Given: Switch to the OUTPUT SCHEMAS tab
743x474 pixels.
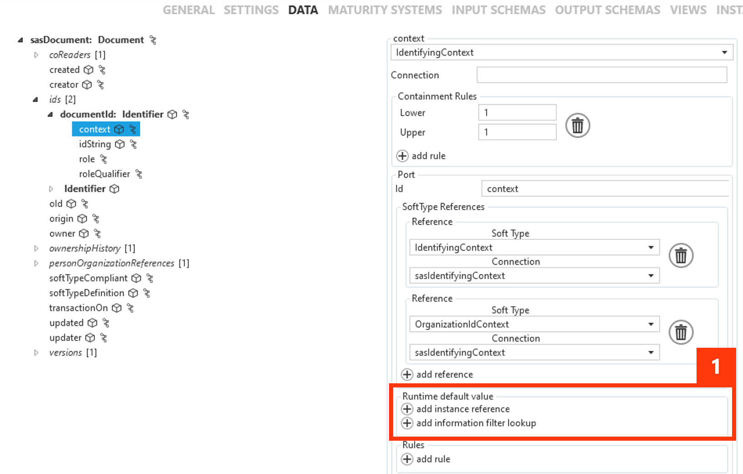Looking at the screenshot, I should pos(607,10).
